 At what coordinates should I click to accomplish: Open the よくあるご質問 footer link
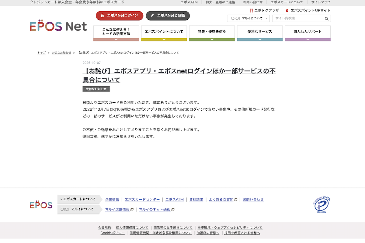[x=221, y=200]
